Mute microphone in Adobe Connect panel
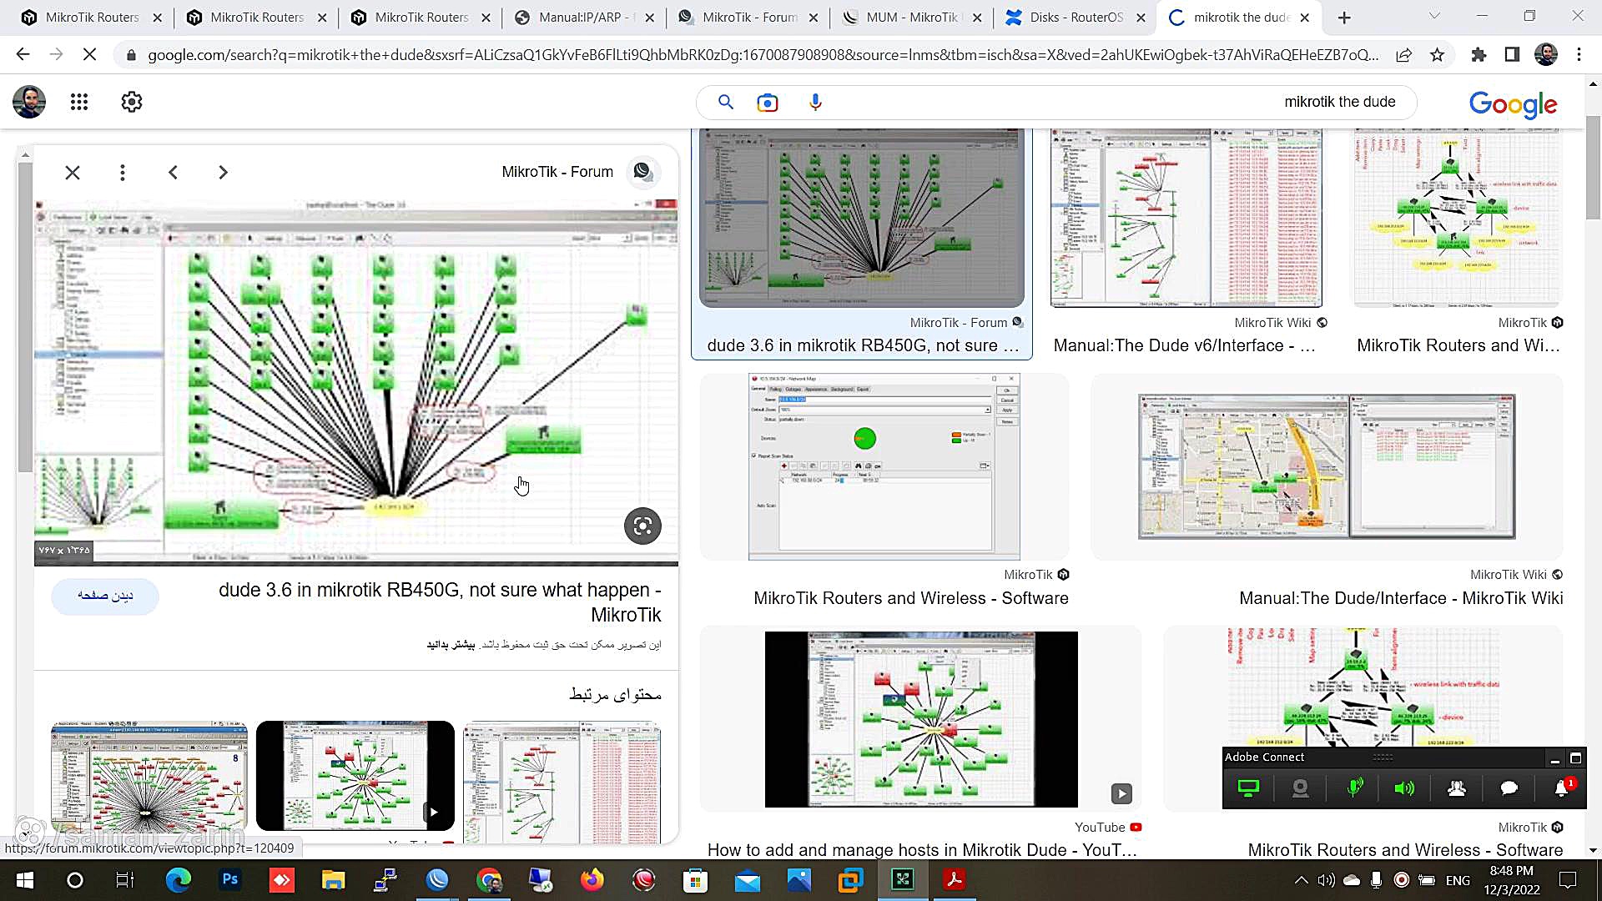1602x901 pixels. click(x=1354, y=788)
